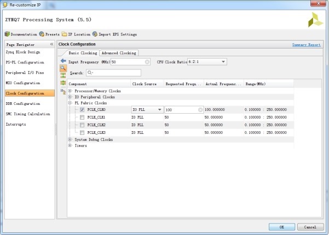Switch to the Basic Clocking tab
Image resolution: width=329 pixels, height=235 pixels.
tap(83, 53)
